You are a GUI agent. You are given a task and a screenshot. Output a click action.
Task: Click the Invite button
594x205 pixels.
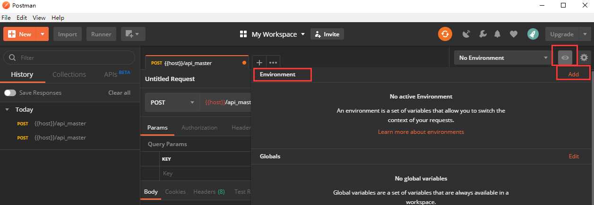[x=327, y=34]
